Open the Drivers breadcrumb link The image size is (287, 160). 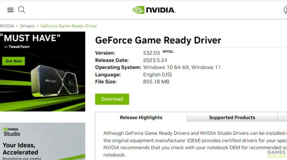click(x=27, y=26)
